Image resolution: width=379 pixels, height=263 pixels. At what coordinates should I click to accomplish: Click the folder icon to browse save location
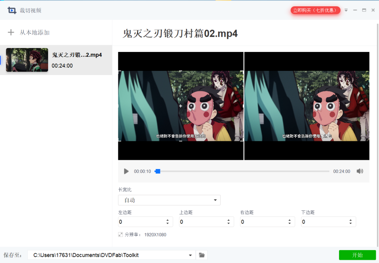[x=201, y=255]
